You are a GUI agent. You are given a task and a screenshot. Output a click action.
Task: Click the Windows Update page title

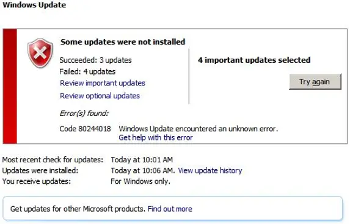pyautogui.click(x=34, y=5)
